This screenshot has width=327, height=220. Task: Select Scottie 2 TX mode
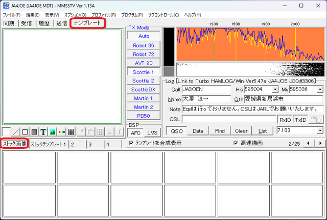(x=144, y=80)
